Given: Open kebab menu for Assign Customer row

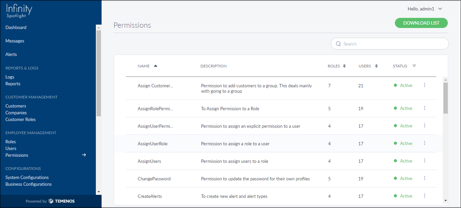Looking at the screenshot, I should pyautogui.click(x=425, y=85).
